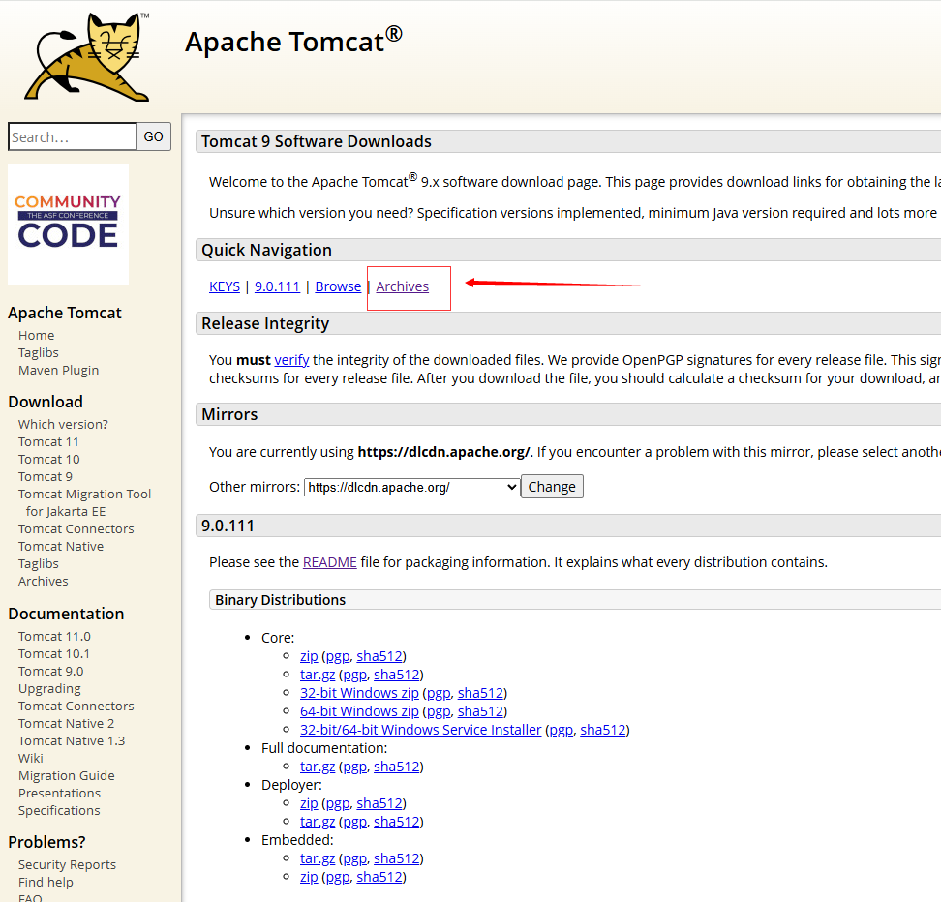Open Tomcat Native 1.3 documentation
The image size is (941, 902).
point(72,740)
